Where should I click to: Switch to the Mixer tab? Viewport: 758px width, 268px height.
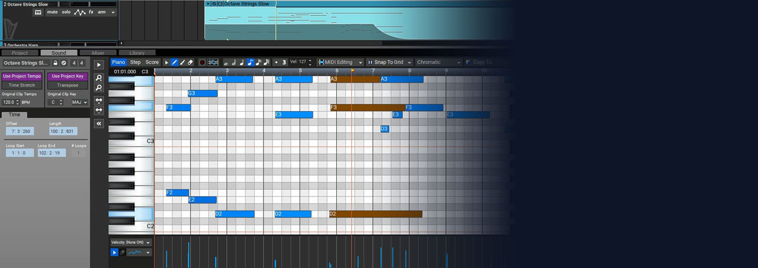tap(98, 53)
